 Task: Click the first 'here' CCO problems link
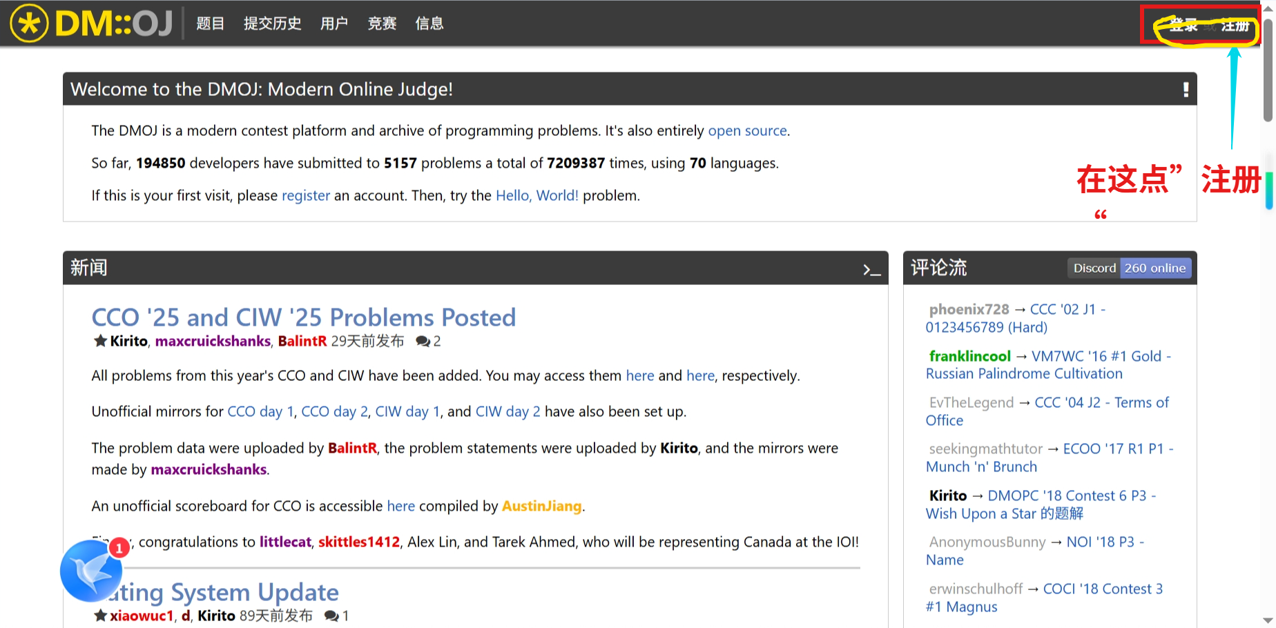(x=640, y=375)
